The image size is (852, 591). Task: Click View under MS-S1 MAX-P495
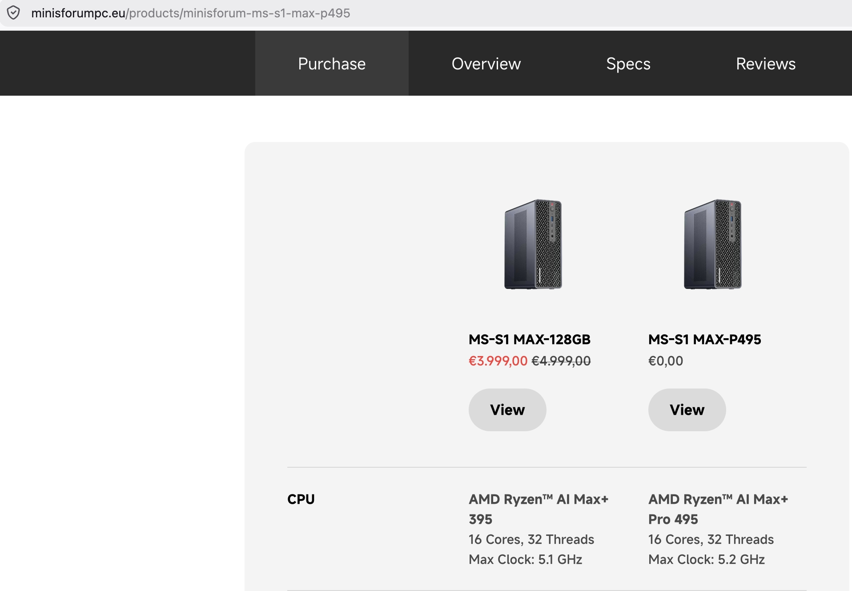687,410
